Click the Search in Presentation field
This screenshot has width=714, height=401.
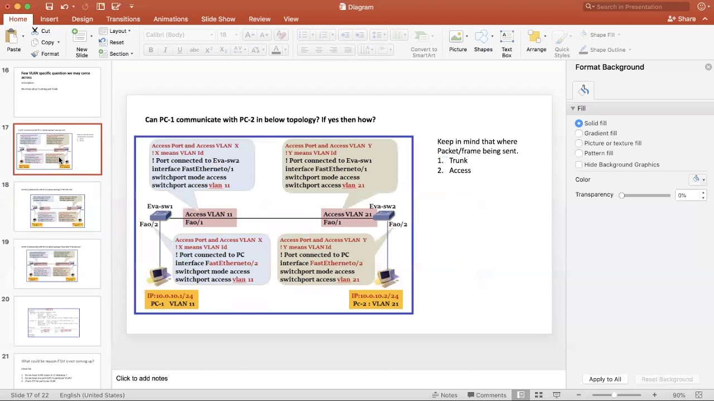point(636,7)
